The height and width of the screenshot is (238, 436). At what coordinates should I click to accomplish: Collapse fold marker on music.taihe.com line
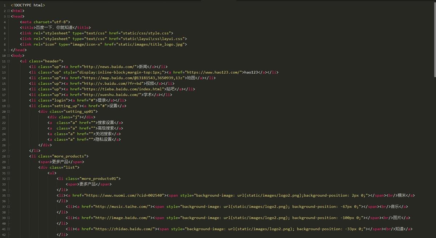point(8,207)
